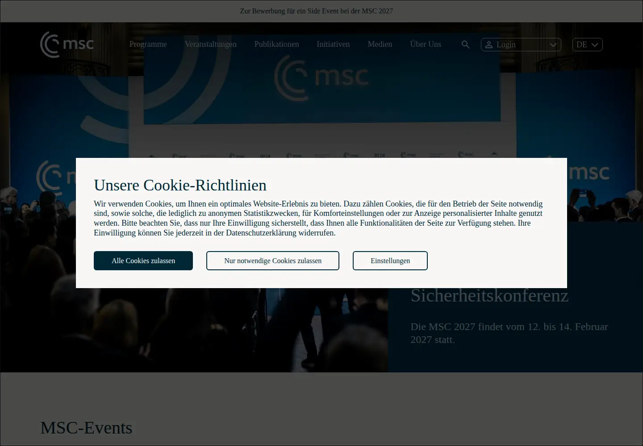643x446 pixels.
Task: Click the MSC logo in the header
Action: (67, 45)
